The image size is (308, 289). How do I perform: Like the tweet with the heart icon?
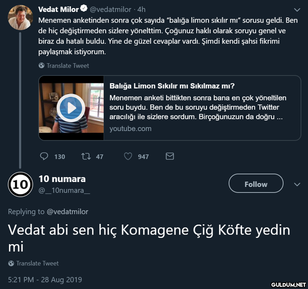click(x=128, y=156)
